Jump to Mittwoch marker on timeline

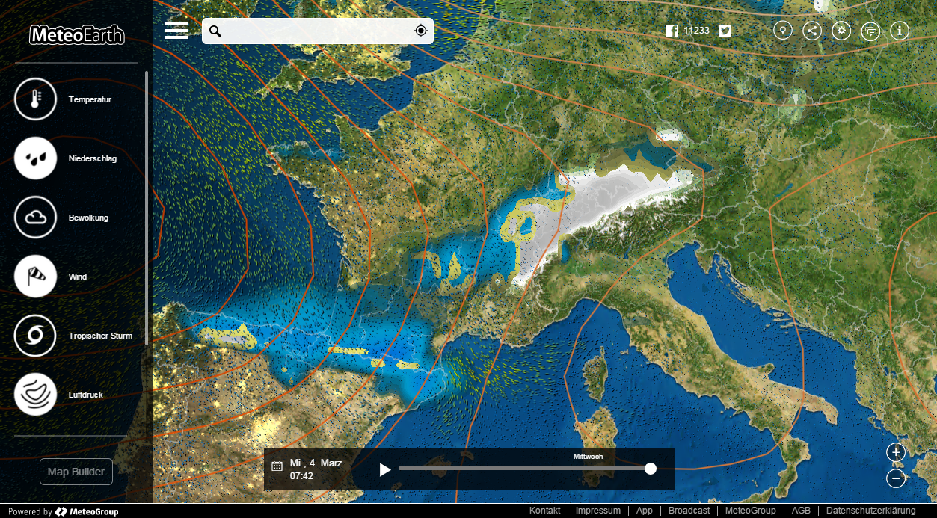pyautogui.click(x=588, y=457)
